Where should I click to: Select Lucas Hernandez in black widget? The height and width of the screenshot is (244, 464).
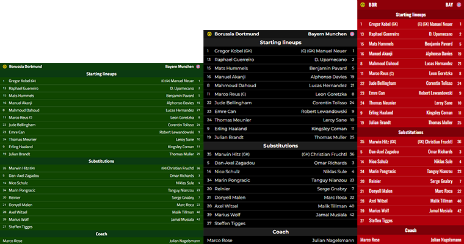(328, 85)
